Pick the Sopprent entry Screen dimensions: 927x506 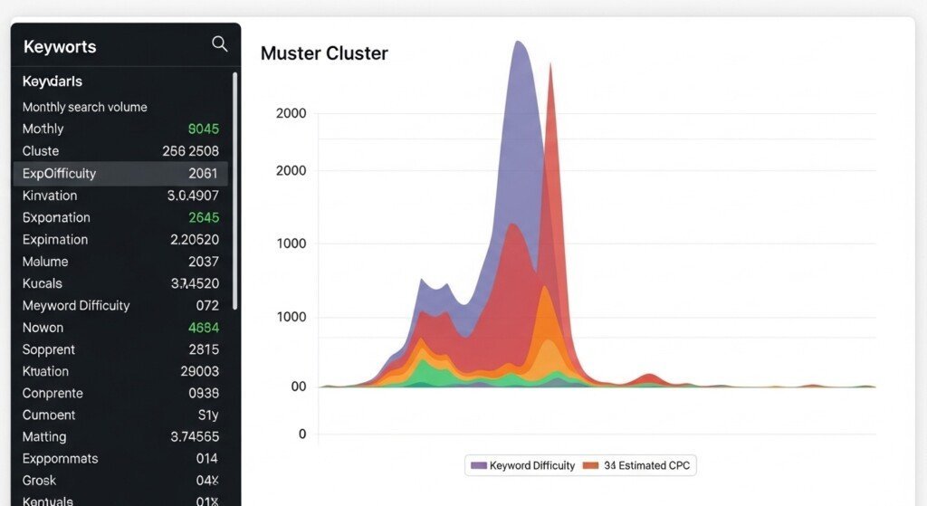[x=120, y=349]
